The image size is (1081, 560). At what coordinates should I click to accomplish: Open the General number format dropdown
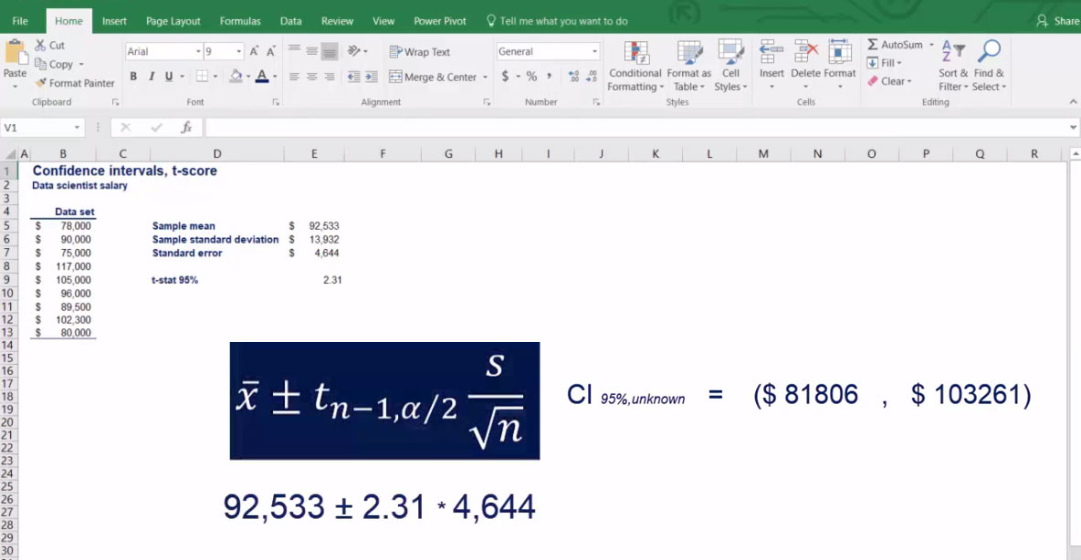pyautogui.click(x=594, y=52)
